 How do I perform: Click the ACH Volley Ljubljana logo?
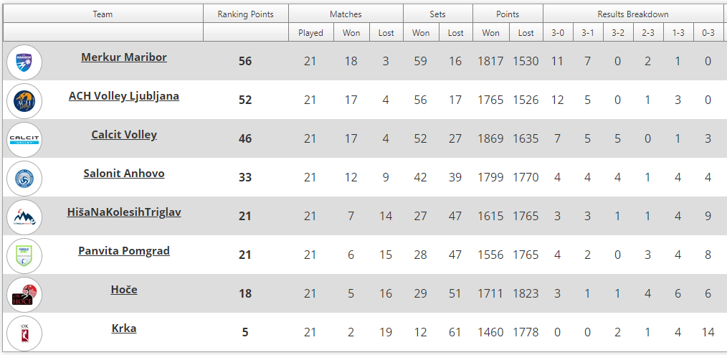pyautogui.click(x=24, y=100)
